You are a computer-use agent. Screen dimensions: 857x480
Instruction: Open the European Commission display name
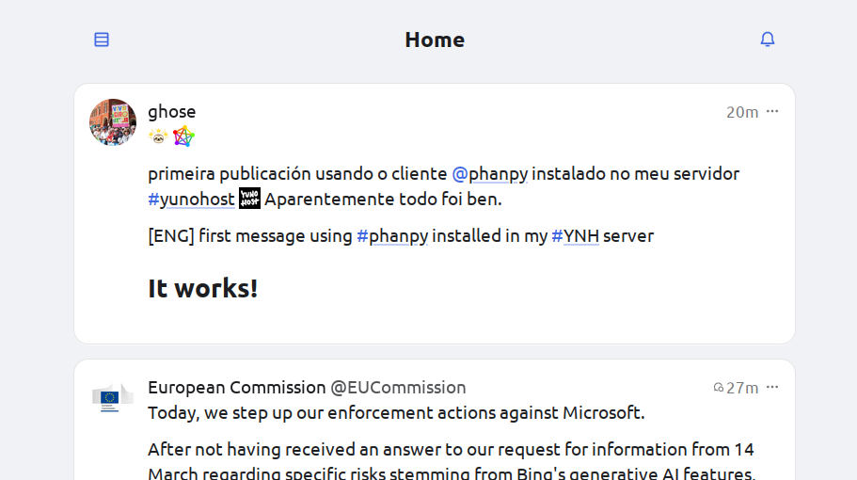[x=237, y=388]
